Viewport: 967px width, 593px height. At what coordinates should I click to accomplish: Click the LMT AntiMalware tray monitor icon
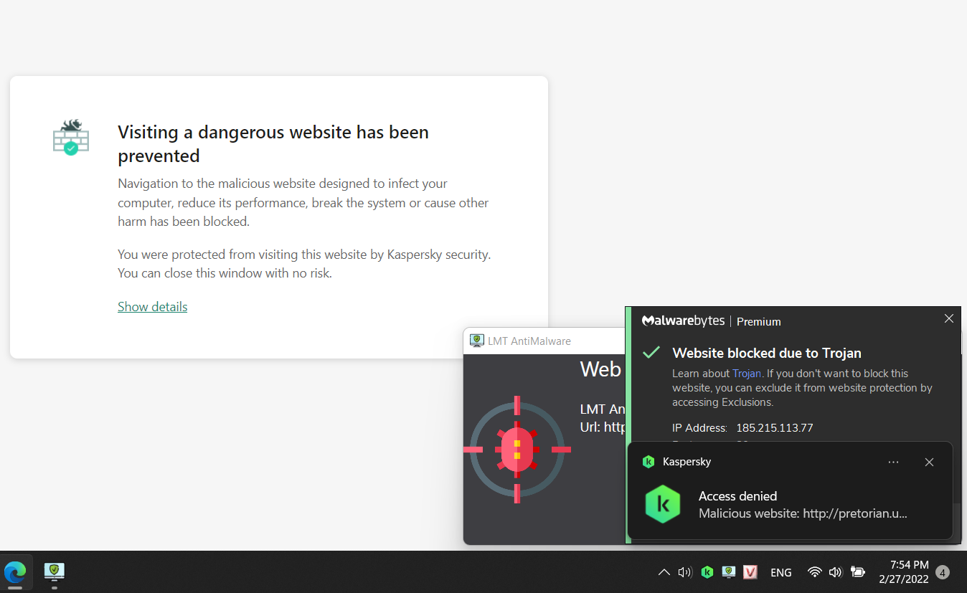729,572
